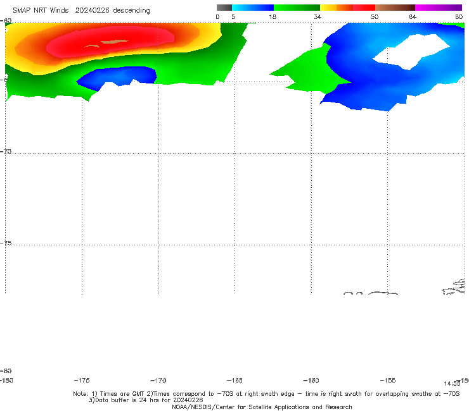Click the 'Note: 1) Times are GMT' text line
This screenshot has width=469, height=411.
(266, 394)
